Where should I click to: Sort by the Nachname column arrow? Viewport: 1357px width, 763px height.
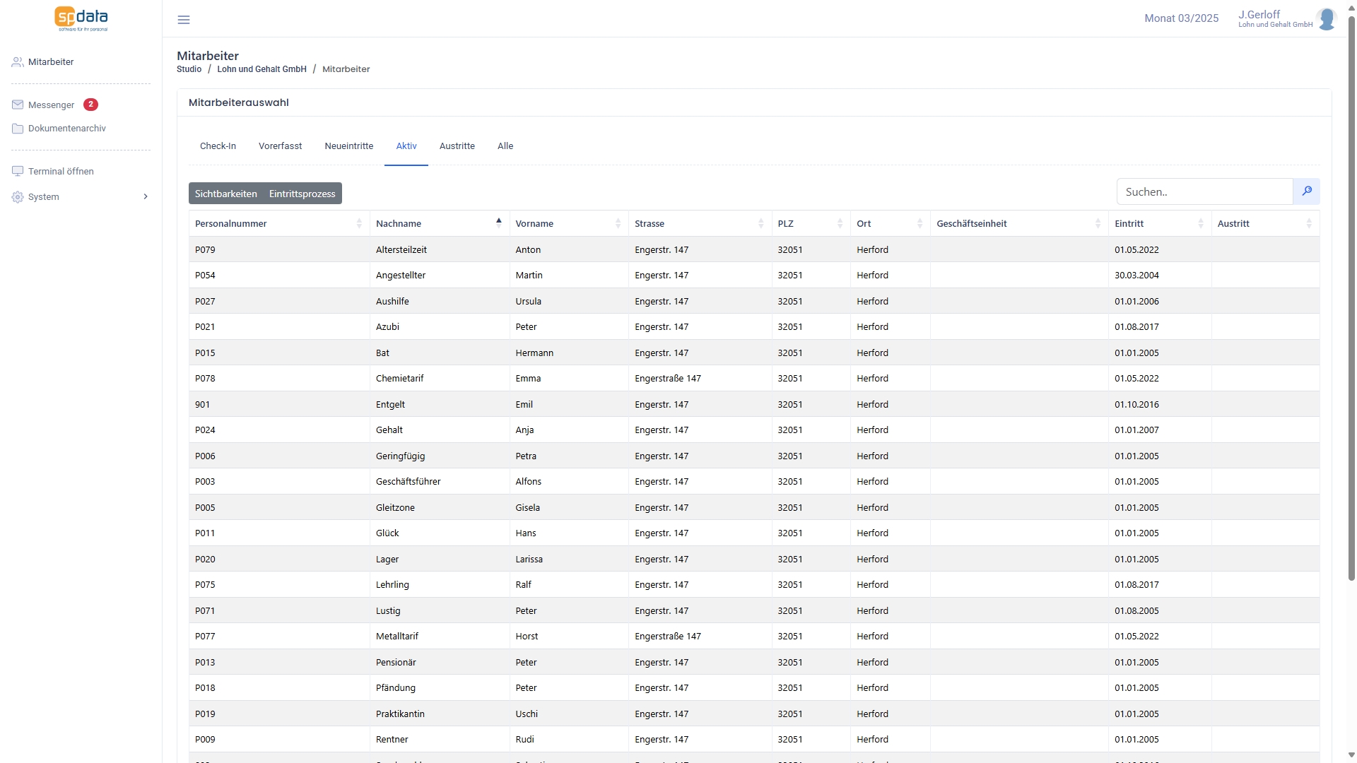[498, 223]
